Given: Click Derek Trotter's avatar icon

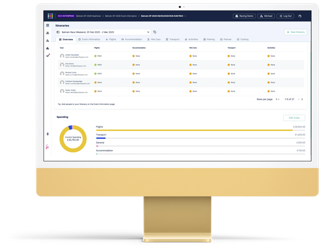Looking at the screenshot, I should (x=62, y=91).
